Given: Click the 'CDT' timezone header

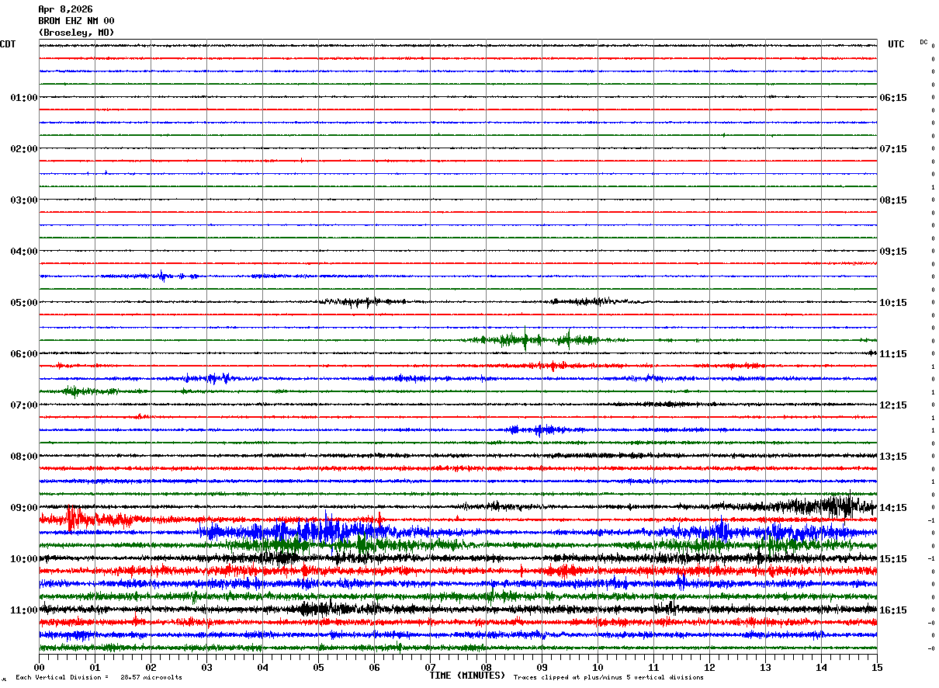Looking at the screenshot, I should pyautogui.click(x=8, y=44).
